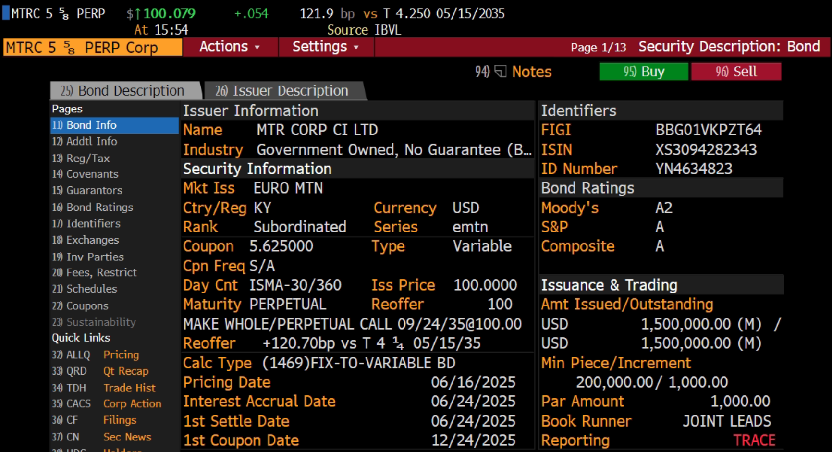Screen dimensions: 832x452
Task: Click the Pricing Date 06/16/2025
Action: point(473,382)
